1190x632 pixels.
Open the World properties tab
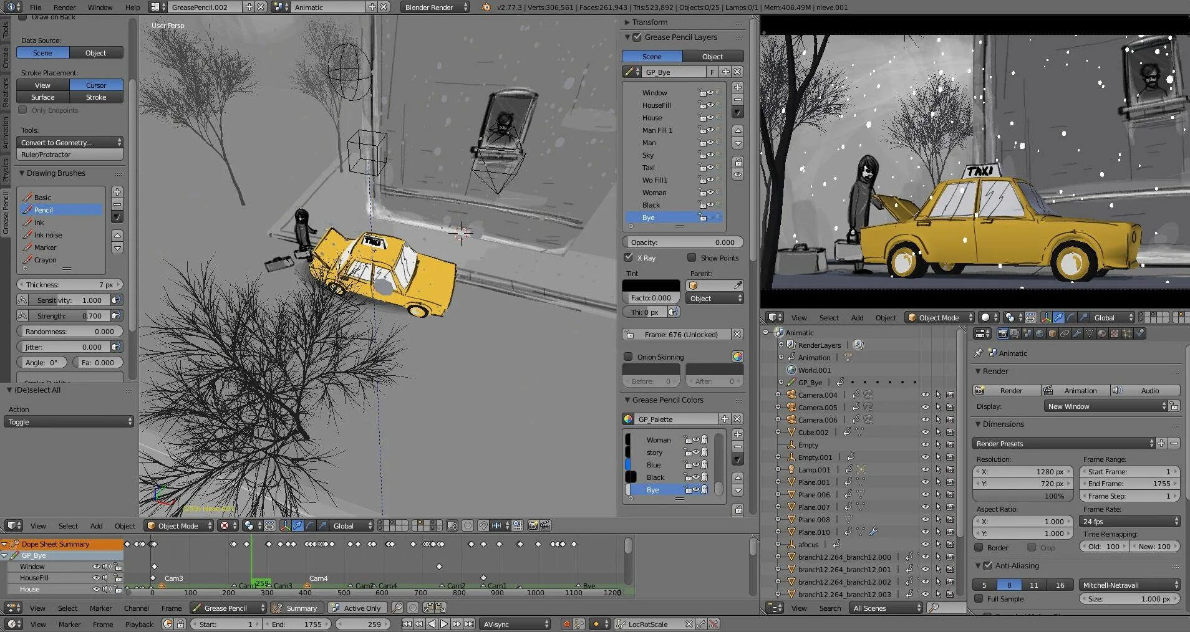click(1040, 333)
